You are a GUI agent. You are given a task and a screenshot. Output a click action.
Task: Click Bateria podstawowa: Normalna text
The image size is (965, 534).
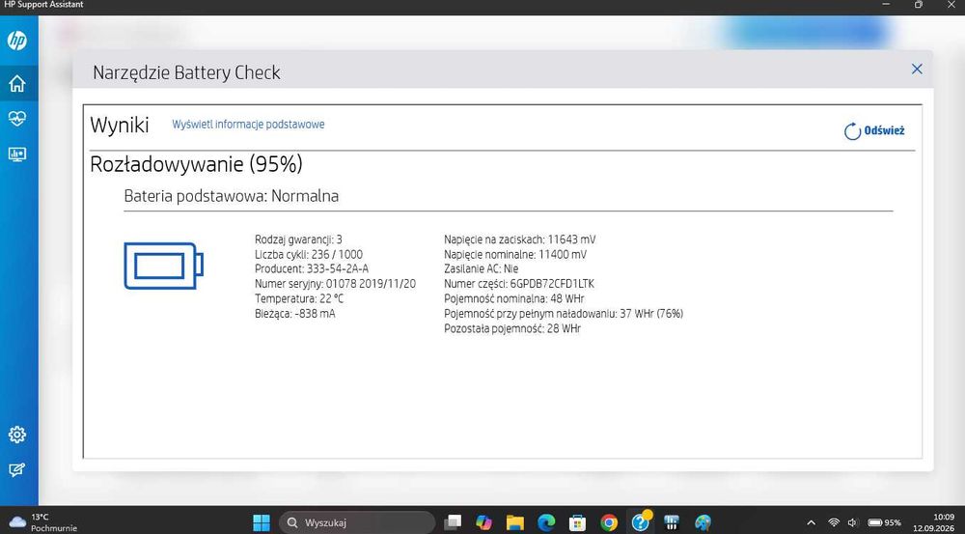tap(232, 196)
